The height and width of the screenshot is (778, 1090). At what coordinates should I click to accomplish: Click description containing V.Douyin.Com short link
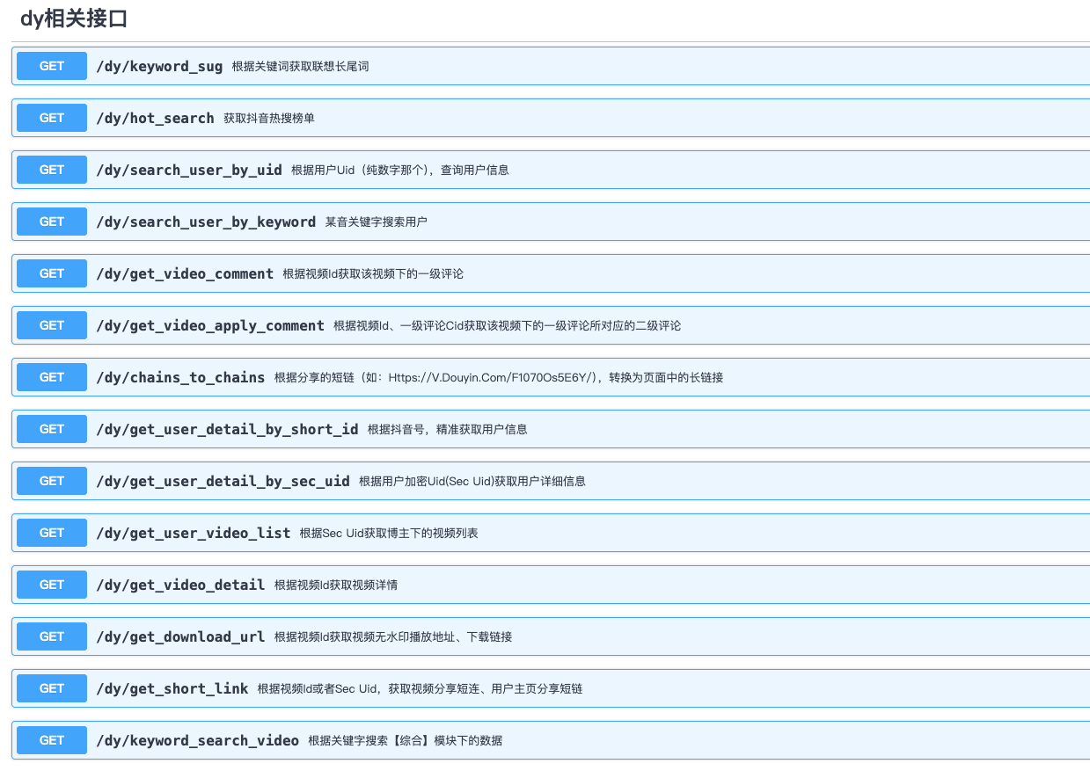tap(498, 378)
